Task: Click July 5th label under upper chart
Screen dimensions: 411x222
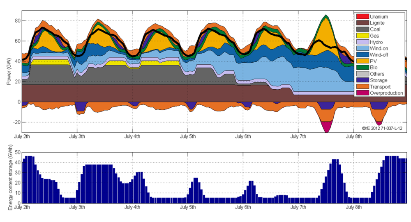Action: pos(188,136)
